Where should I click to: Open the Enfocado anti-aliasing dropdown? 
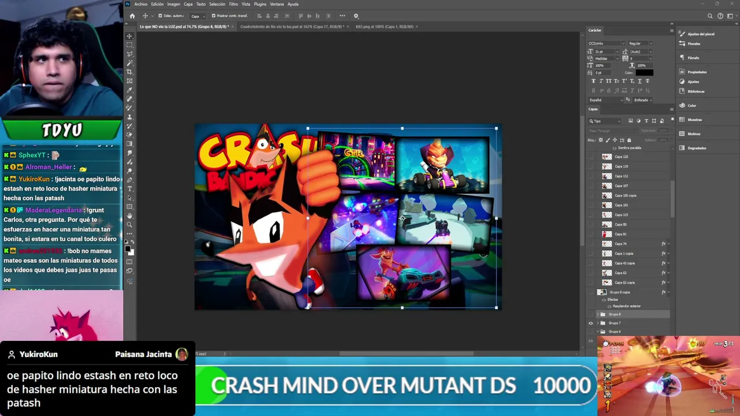[643, 100]
